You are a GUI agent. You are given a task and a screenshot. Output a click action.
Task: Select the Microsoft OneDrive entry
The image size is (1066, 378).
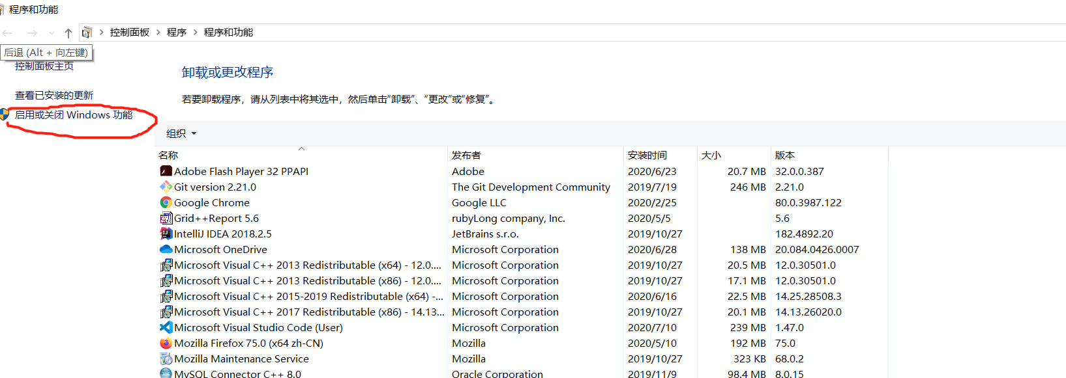220,249
